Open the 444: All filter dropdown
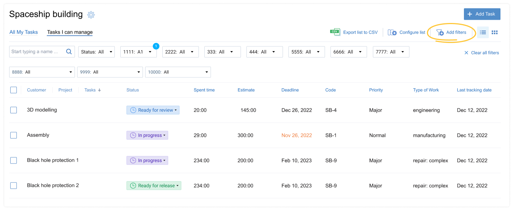514x212 pixels. [265, 52]
